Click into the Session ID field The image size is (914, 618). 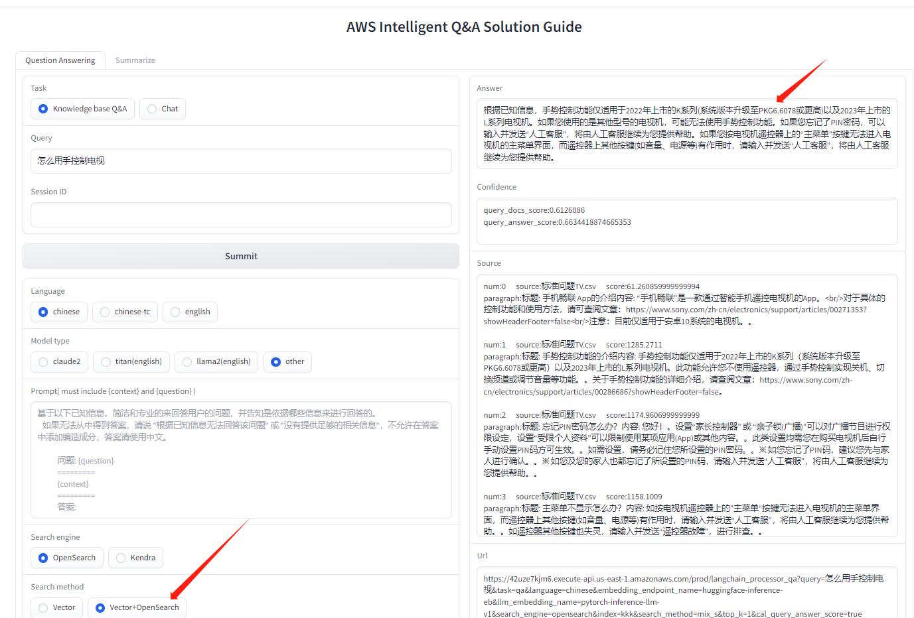[241, 215]
